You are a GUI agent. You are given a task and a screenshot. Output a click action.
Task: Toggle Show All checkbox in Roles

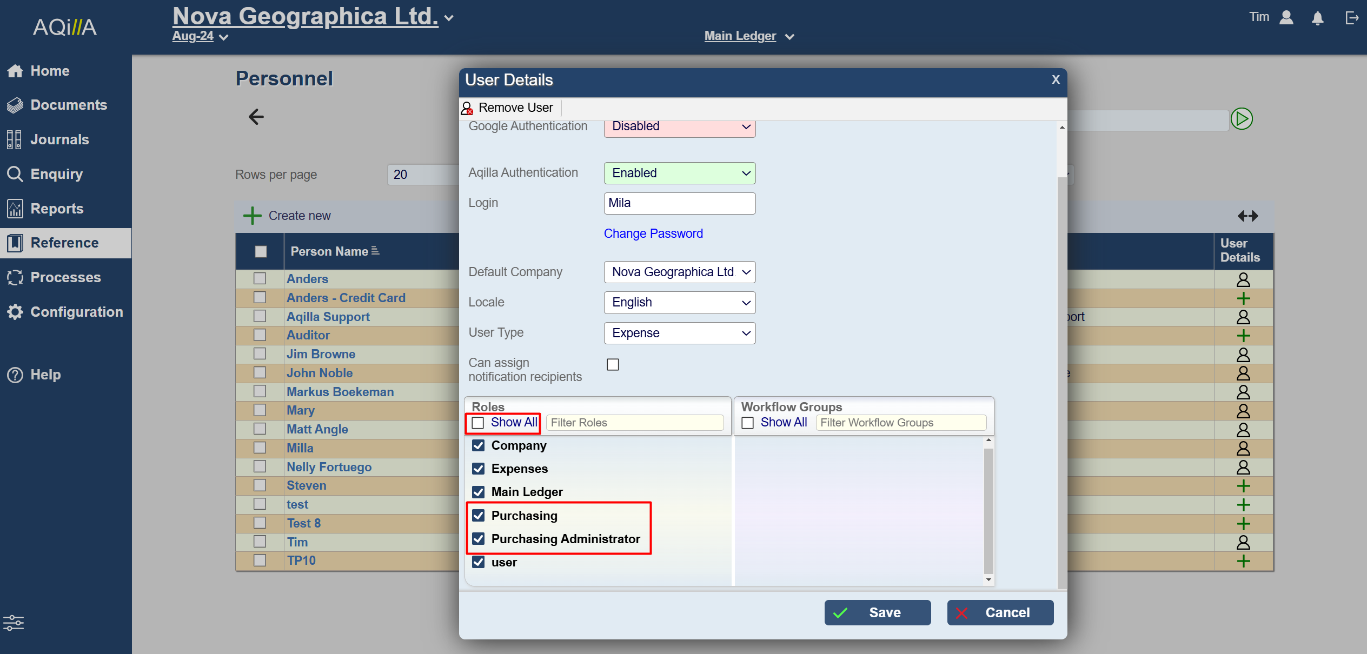(x=478, y=423)
